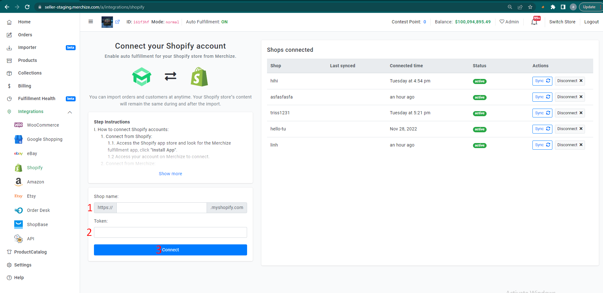The height and width of the screenshot is (293, 603).
Task: Click the Contest Point value
Action: 425,22
